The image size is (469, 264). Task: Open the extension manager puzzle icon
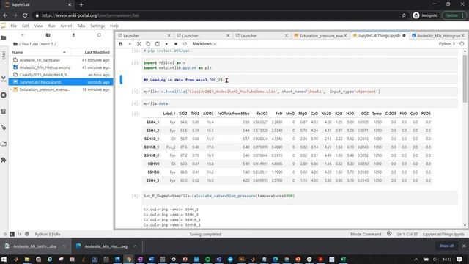[4, 160]
